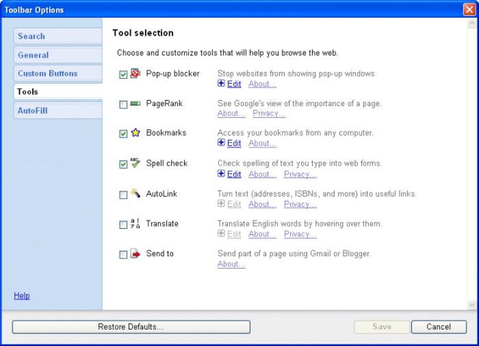
Task: Expand Spell check Edit plus icon
Action: [221, 173]
